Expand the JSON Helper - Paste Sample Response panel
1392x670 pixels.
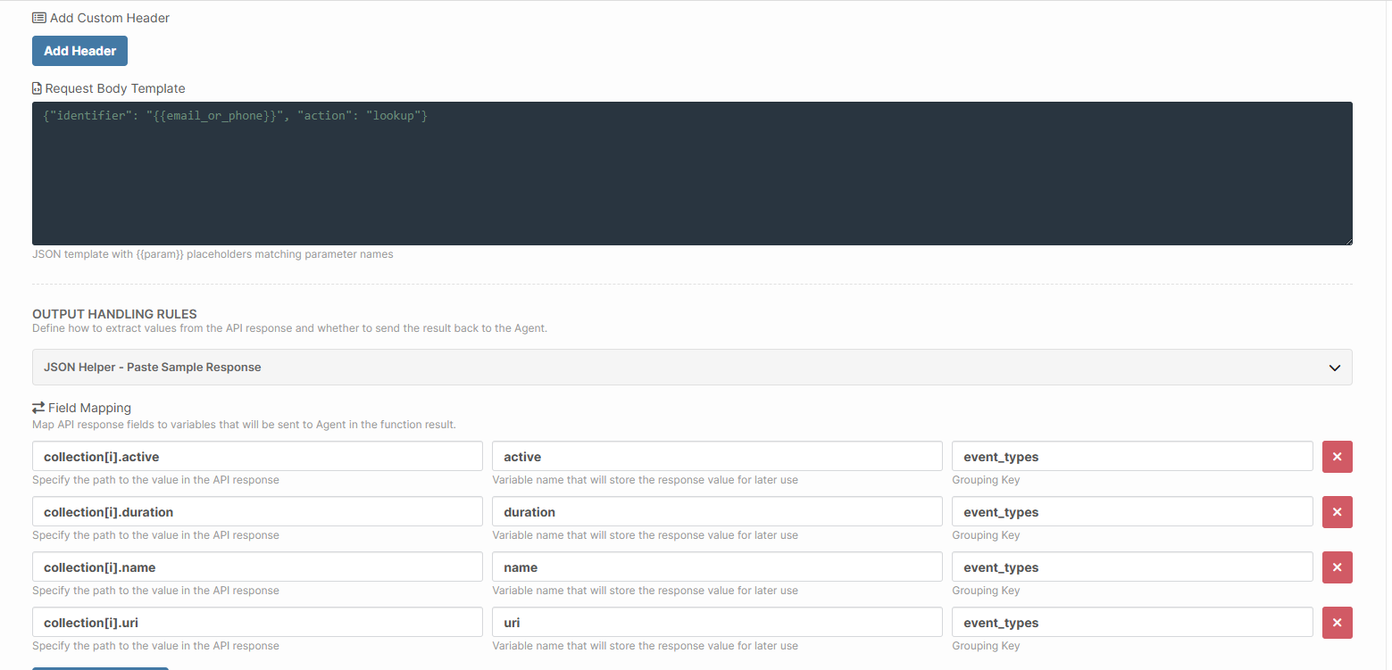(692, 367)
